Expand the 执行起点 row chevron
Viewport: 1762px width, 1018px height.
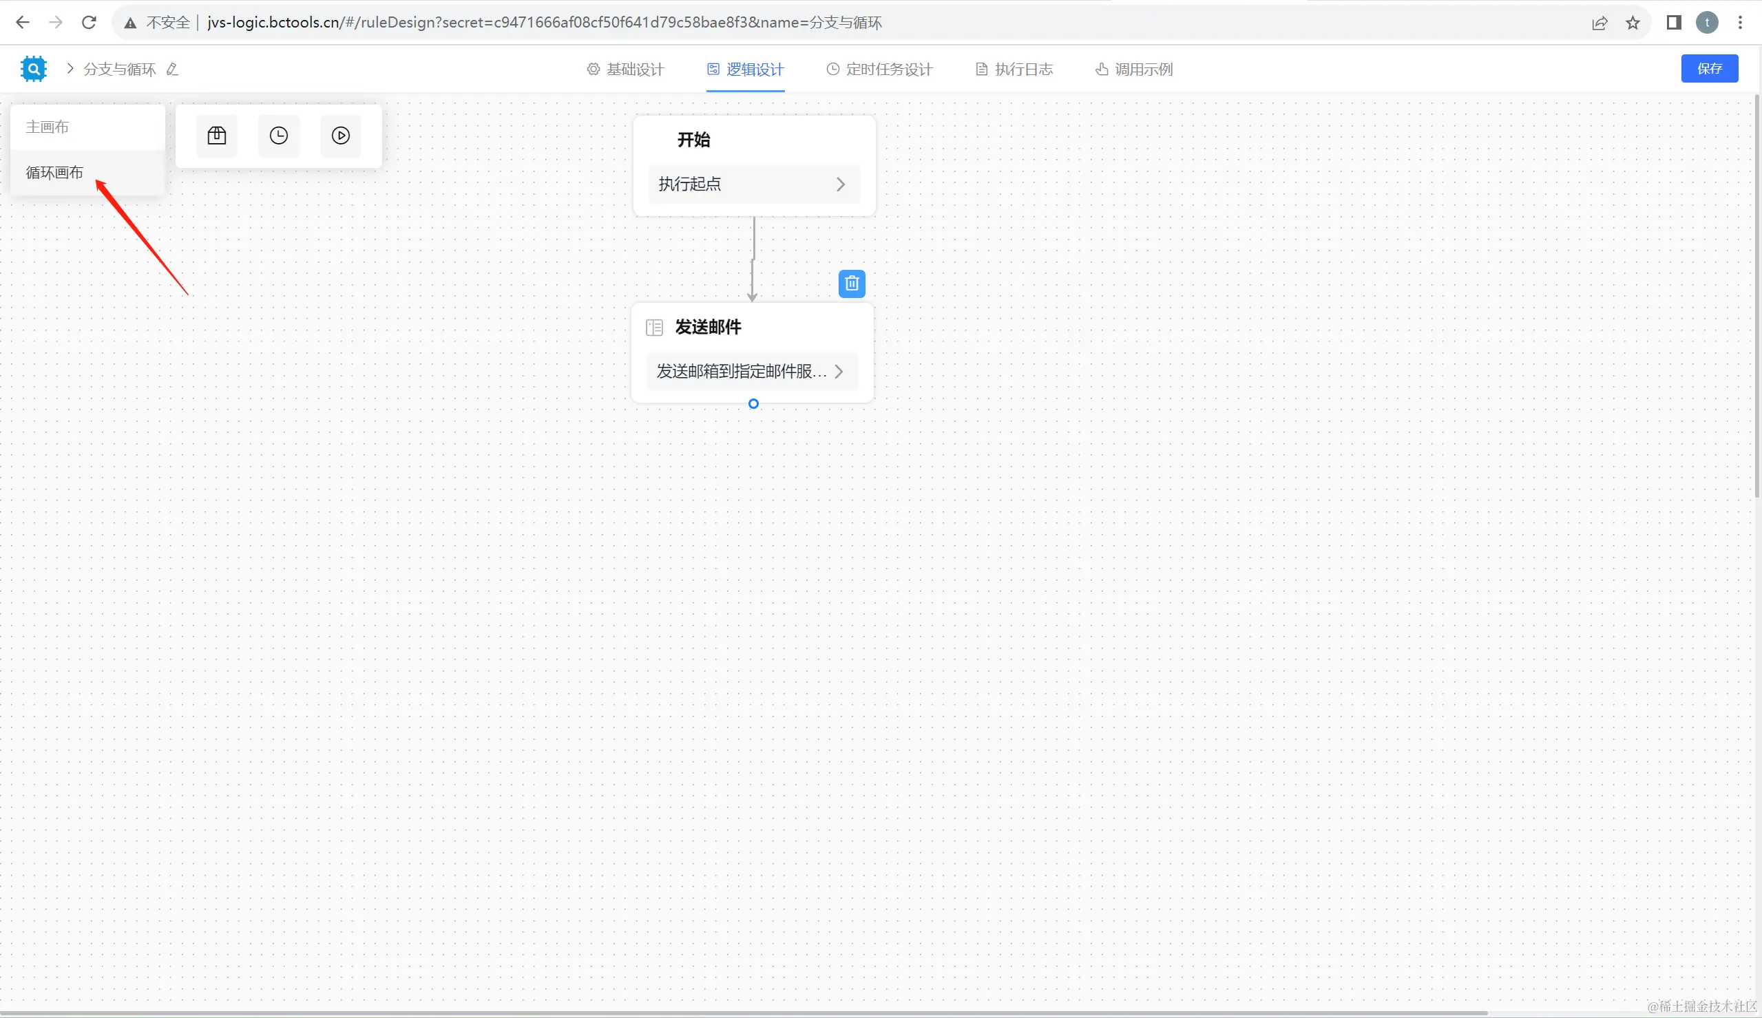[841, 184]
